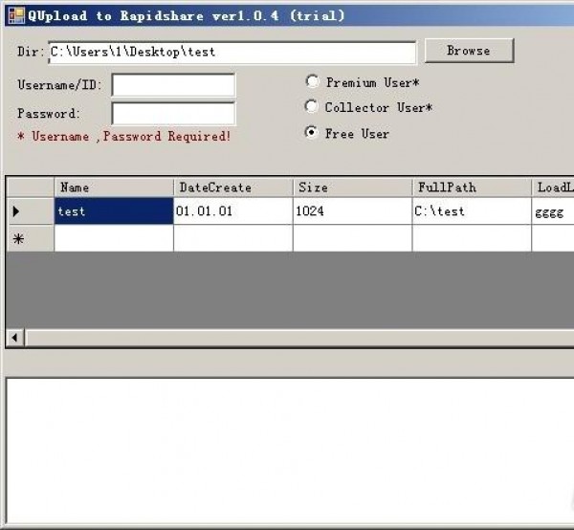Sort by the Size column header
Image resolution: width=574 pixels, height=530 pixels.
tap(352, 188)
